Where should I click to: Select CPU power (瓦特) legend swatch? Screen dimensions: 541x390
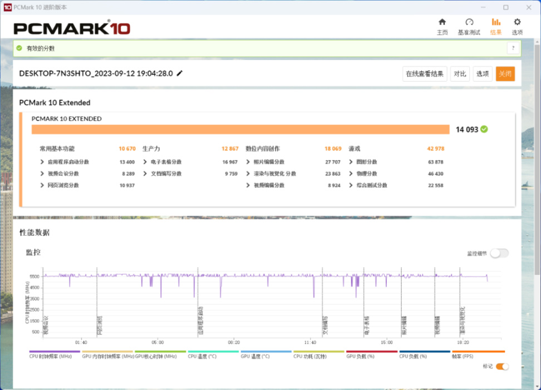point(319,352)
